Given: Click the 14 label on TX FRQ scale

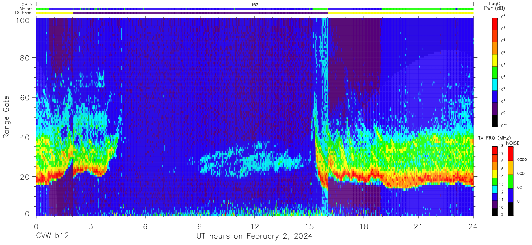Looking at the screenshot, I should [x=502, y=176].
